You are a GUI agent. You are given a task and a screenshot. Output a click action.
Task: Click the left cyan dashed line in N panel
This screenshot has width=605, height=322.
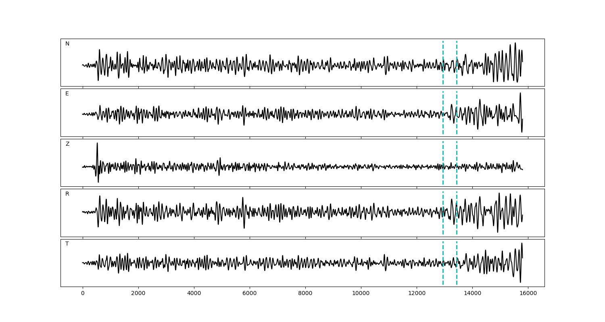pyautogui.click(x=443, y=52)
